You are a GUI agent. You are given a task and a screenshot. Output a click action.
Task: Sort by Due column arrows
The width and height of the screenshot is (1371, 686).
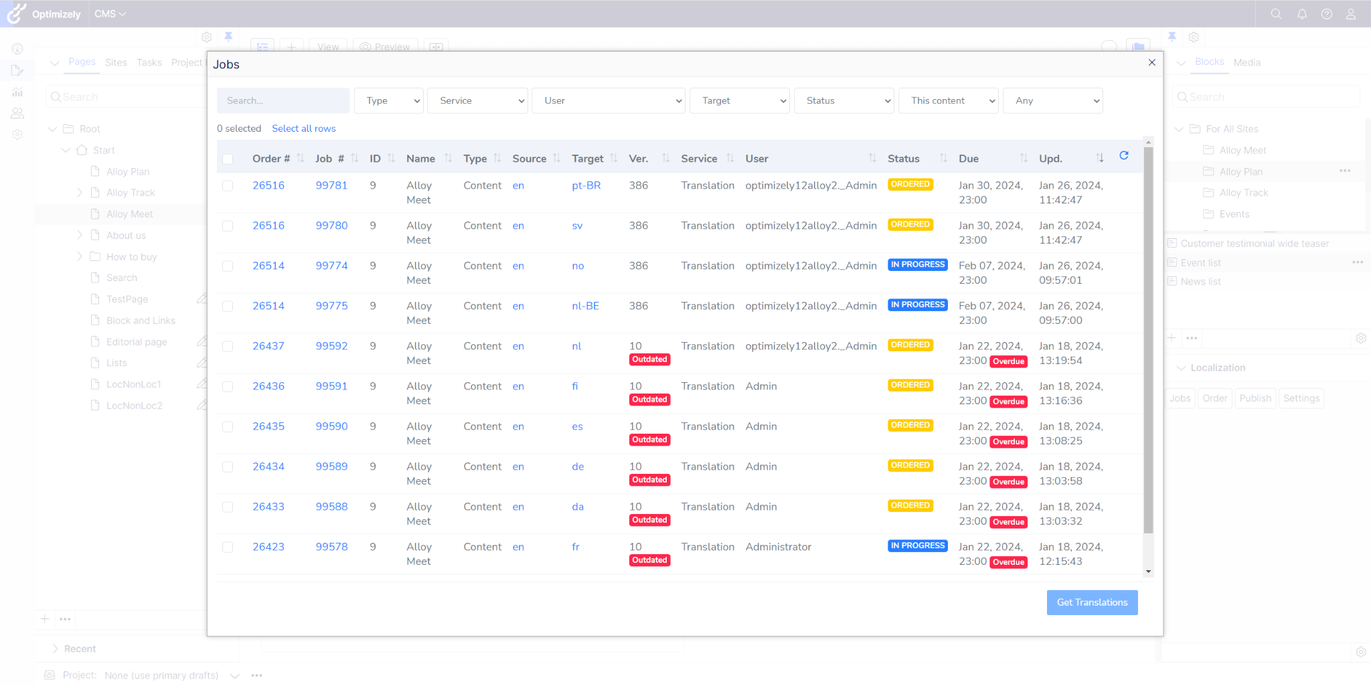pyautogui.click(x=1024, y=159)
